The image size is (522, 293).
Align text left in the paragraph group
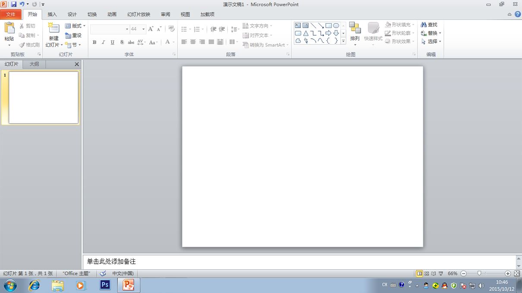click(x=184, y=42)
